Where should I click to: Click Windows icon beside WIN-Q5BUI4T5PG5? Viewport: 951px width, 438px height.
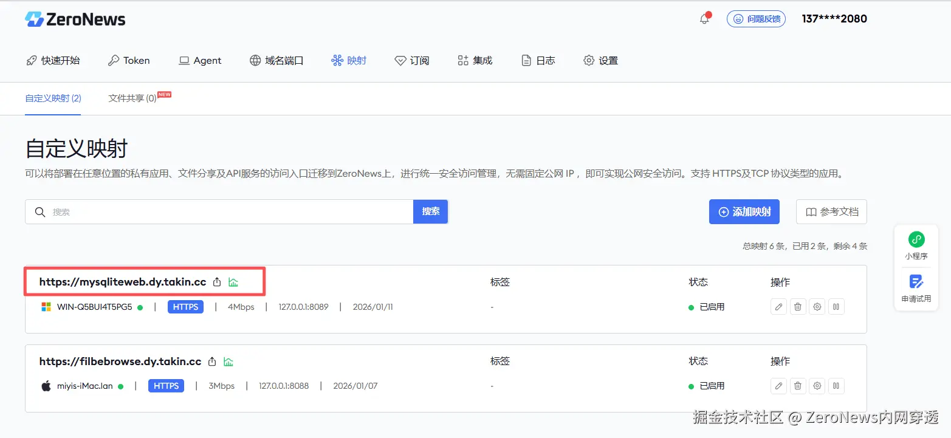point(46,307)
